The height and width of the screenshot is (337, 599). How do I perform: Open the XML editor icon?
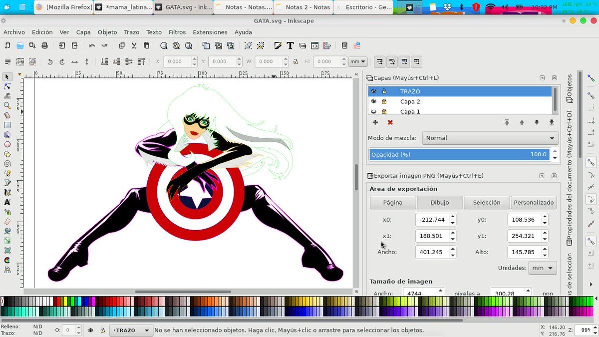(315, 45)
